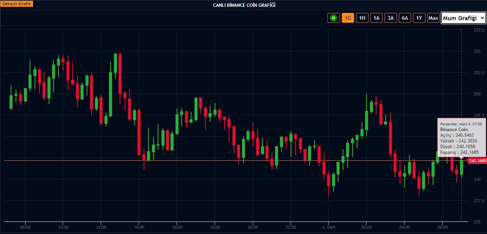Choose the 3A time range
Screen dimensions: 487x234
391,18
